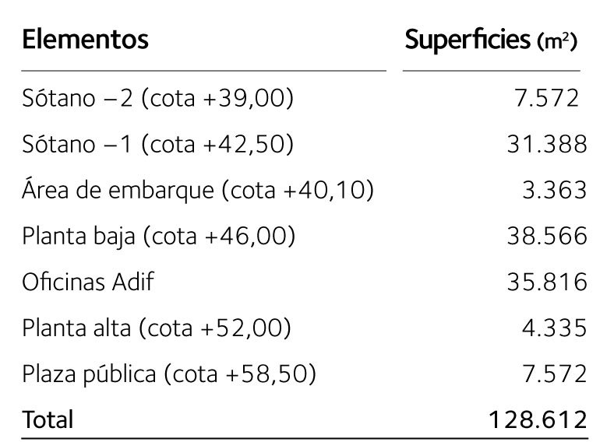
Task: Click the 4.335 surface value
Action: (554, 328)
